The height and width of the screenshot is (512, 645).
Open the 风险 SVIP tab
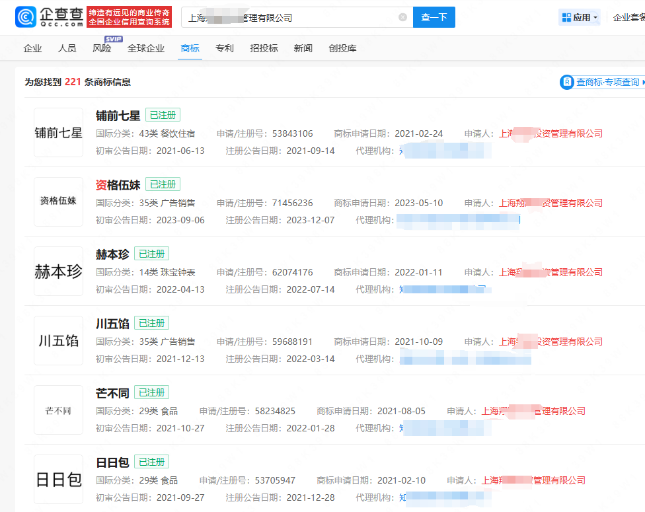click(x=102, y=48)
